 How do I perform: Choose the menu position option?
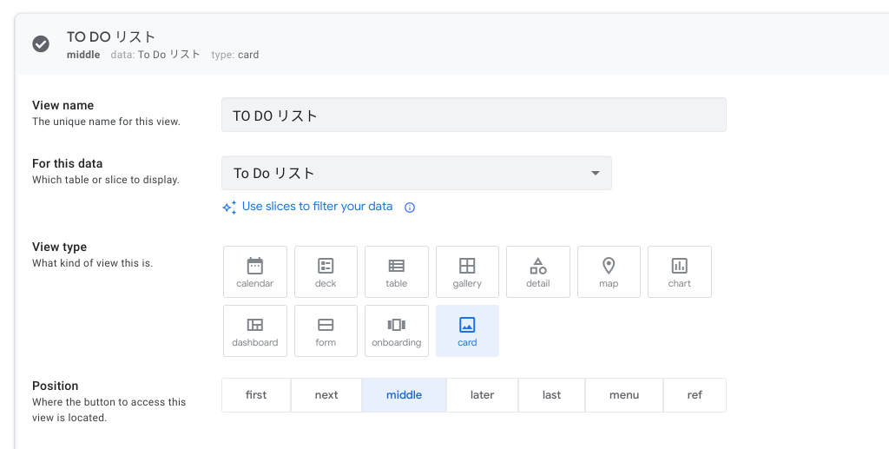(x=624, y=395)
